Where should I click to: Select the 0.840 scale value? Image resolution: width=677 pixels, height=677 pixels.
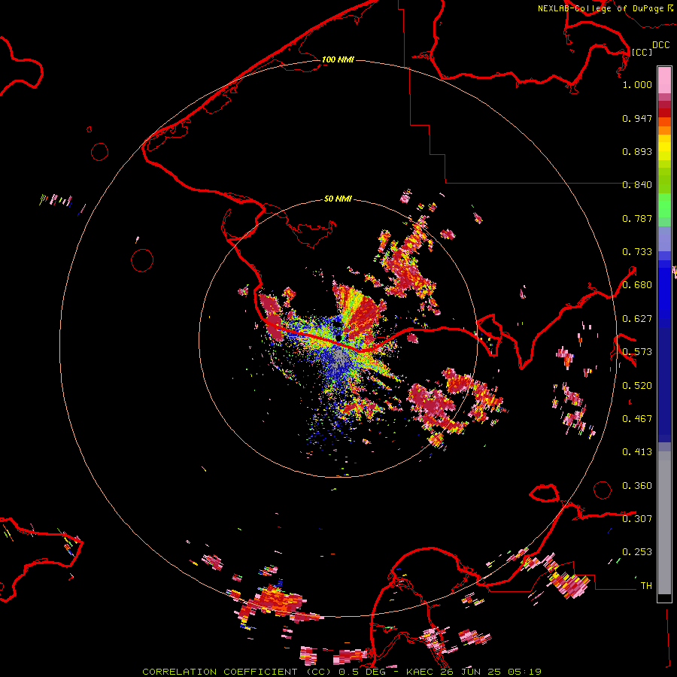637,185
